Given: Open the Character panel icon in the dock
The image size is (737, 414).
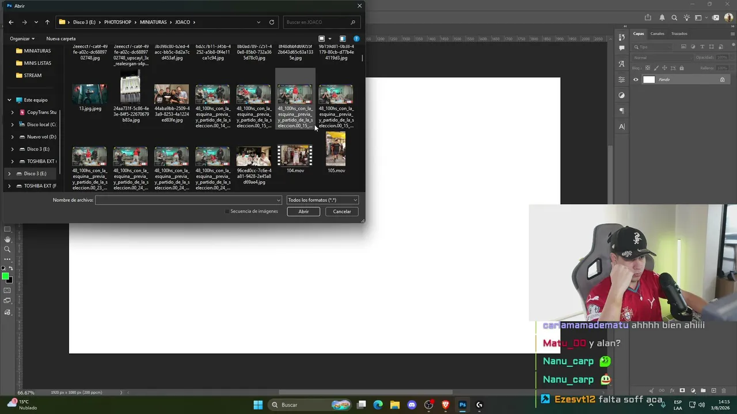Looking at the screenshot, I should point(622,126).
